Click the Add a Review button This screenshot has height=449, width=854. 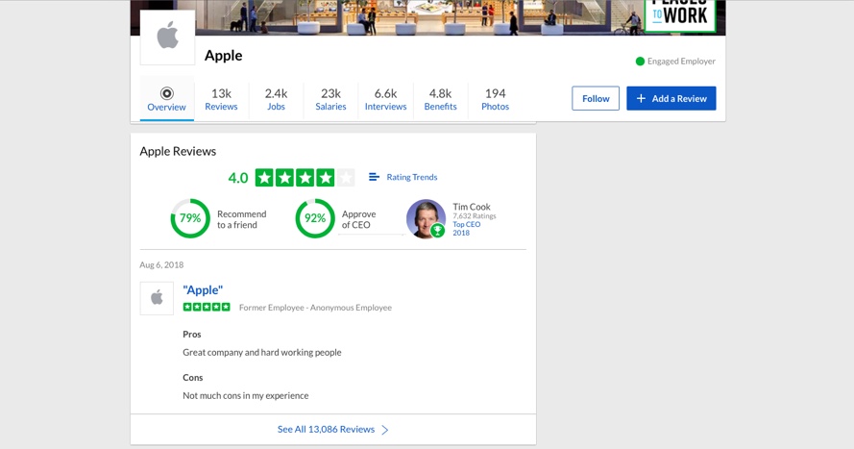[671, 98]
